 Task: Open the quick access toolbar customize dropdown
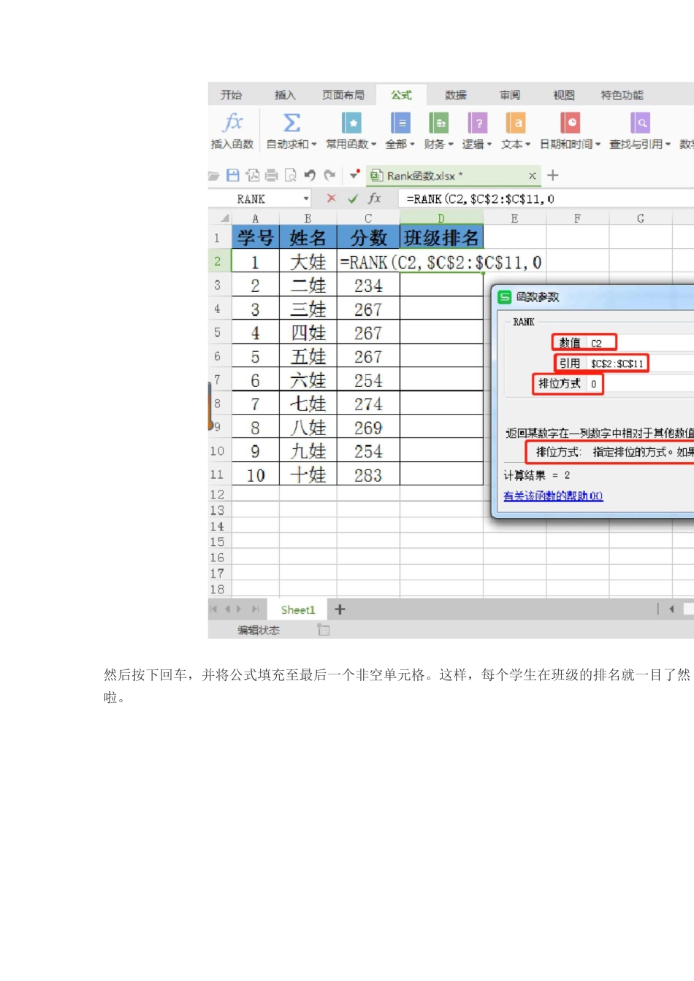pyautogui.click(x=354, y=174)
